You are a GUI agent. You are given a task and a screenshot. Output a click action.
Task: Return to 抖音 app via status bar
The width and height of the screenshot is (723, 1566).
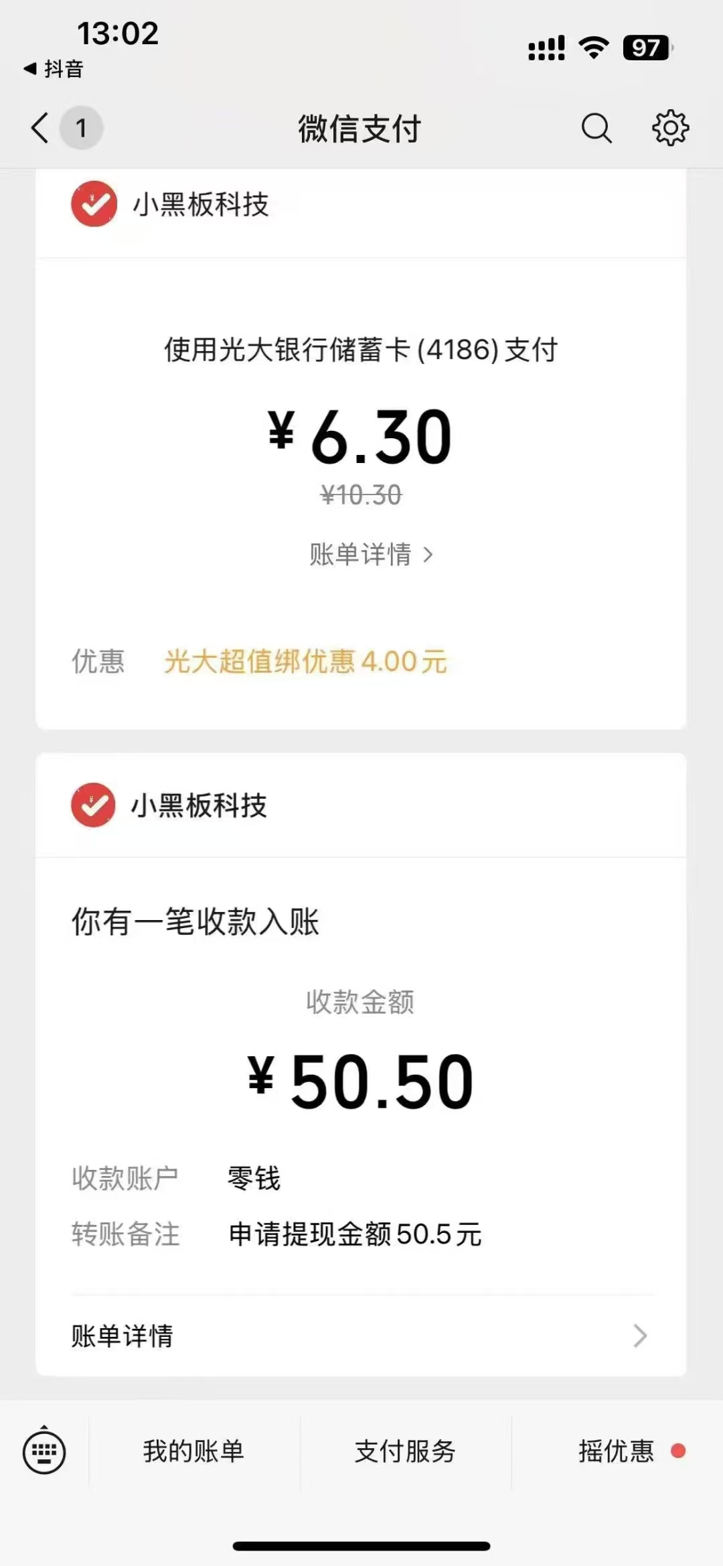coord(54,68)
